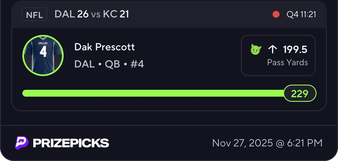The width and height of the screenshot is (338, 161).
Task: Click the Pass Yards stat label
Action: click(x=287, y=62)
